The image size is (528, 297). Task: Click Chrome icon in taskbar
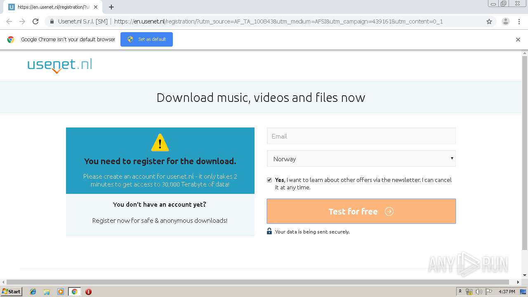pos(74,292)
